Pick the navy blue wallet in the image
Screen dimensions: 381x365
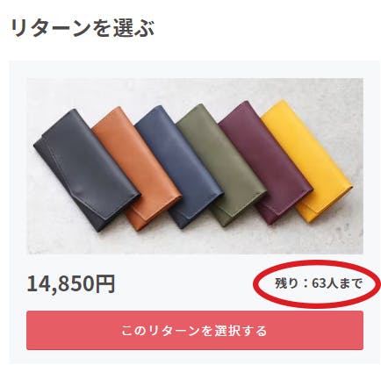tap(178, 164)
